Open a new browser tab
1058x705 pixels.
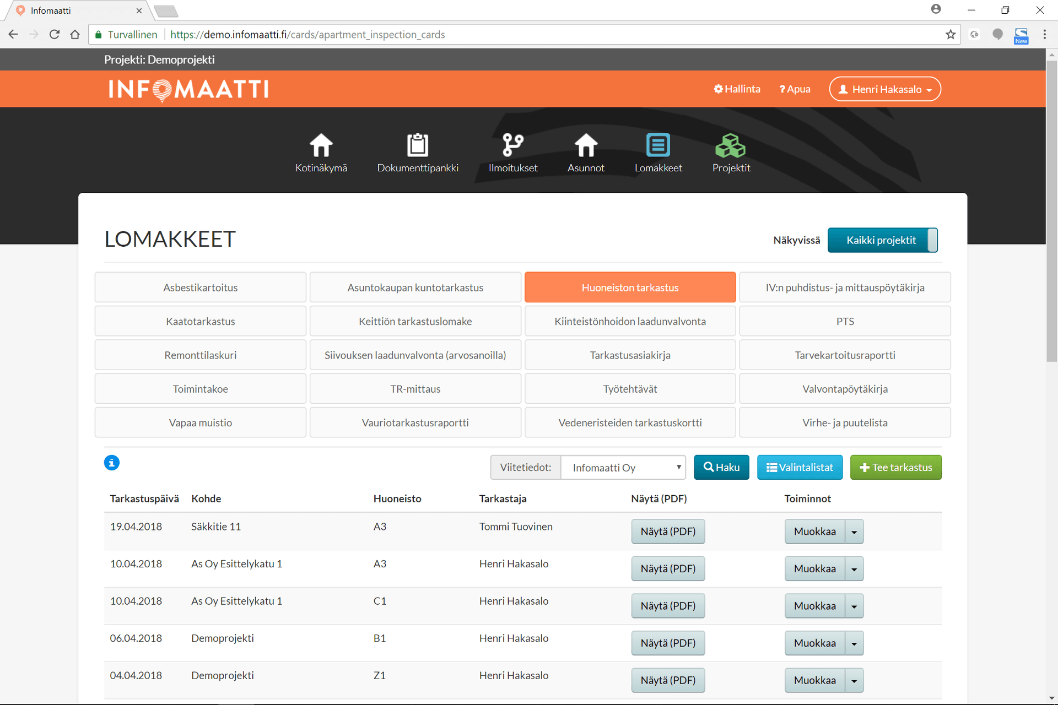point(165,10)
